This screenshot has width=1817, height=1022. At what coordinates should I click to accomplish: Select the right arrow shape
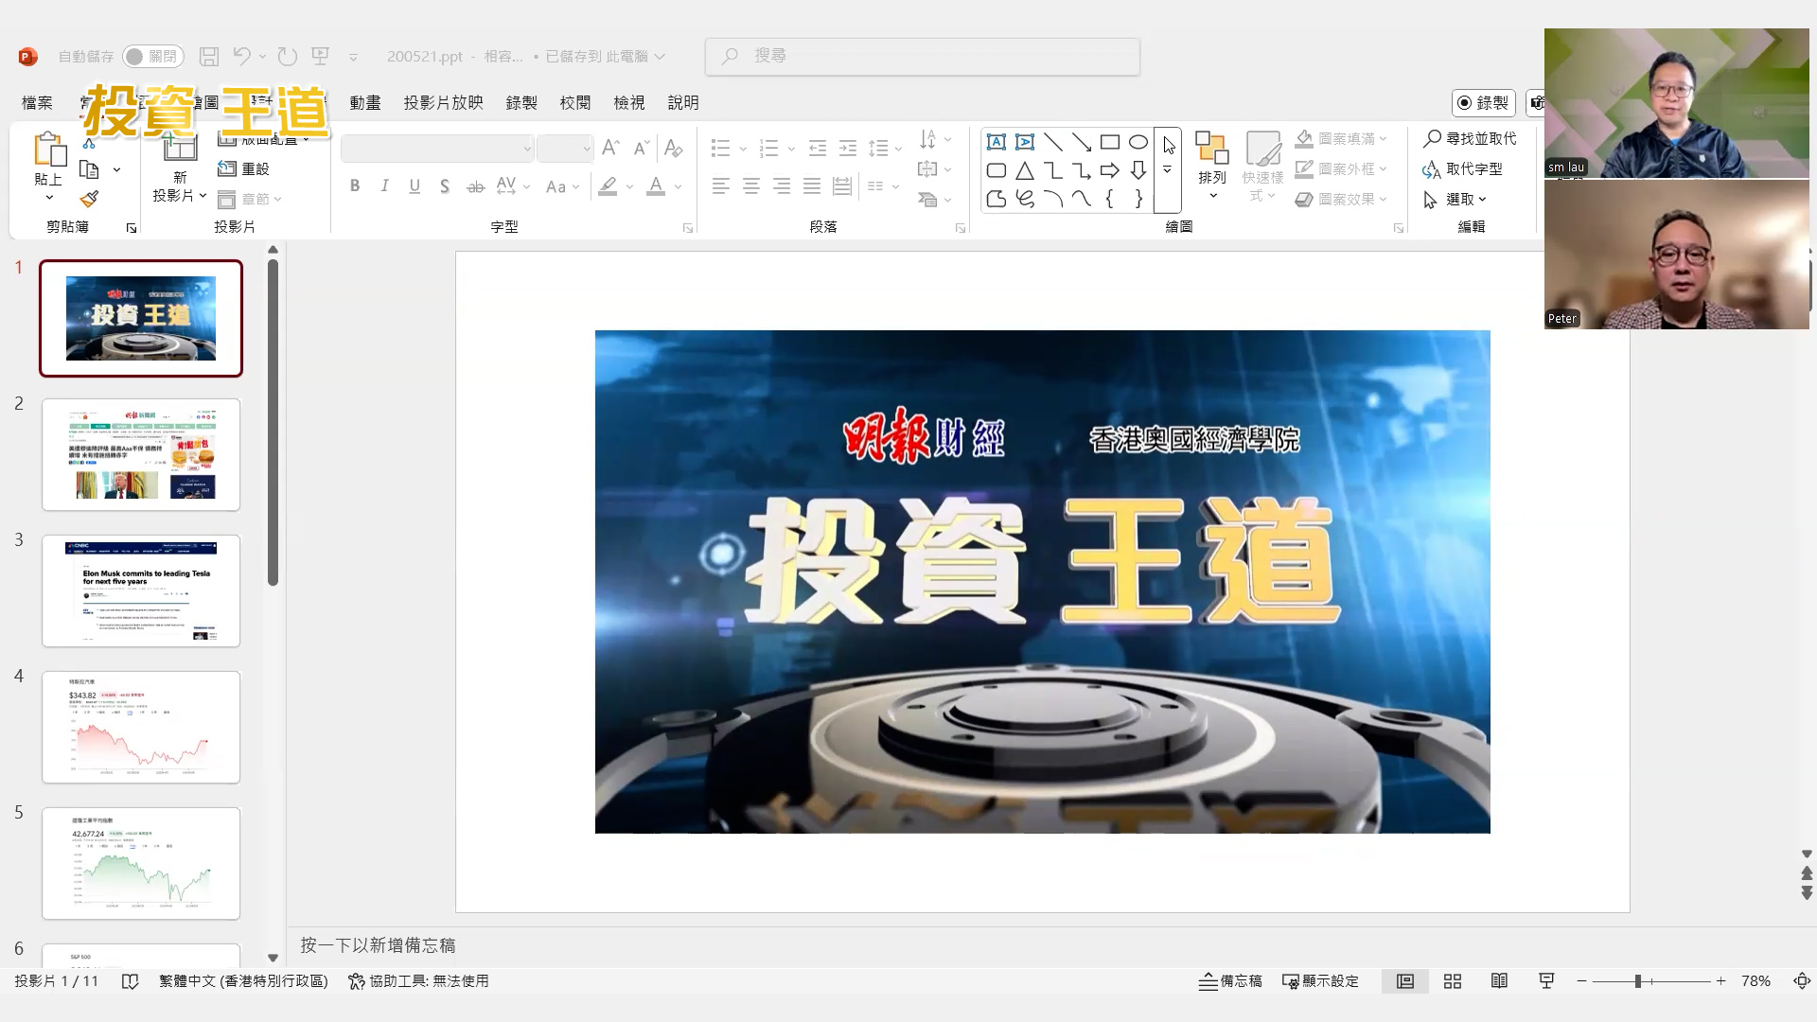1110,170
